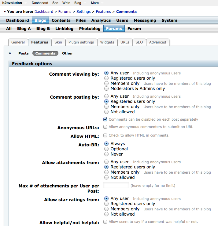Follow the Forums breadcrumb link
This screenshot has width=218, height=226.
click(65, 12)
